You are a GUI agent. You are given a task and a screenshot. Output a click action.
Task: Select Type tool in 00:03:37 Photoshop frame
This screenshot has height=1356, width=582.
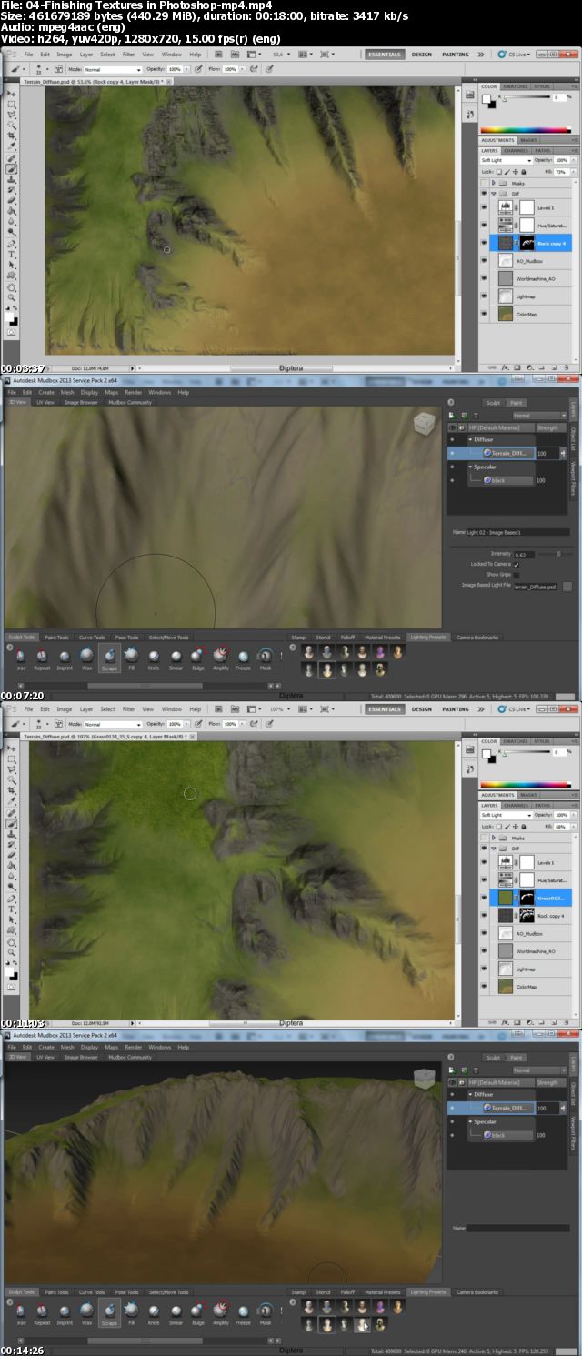click(12, 254)
